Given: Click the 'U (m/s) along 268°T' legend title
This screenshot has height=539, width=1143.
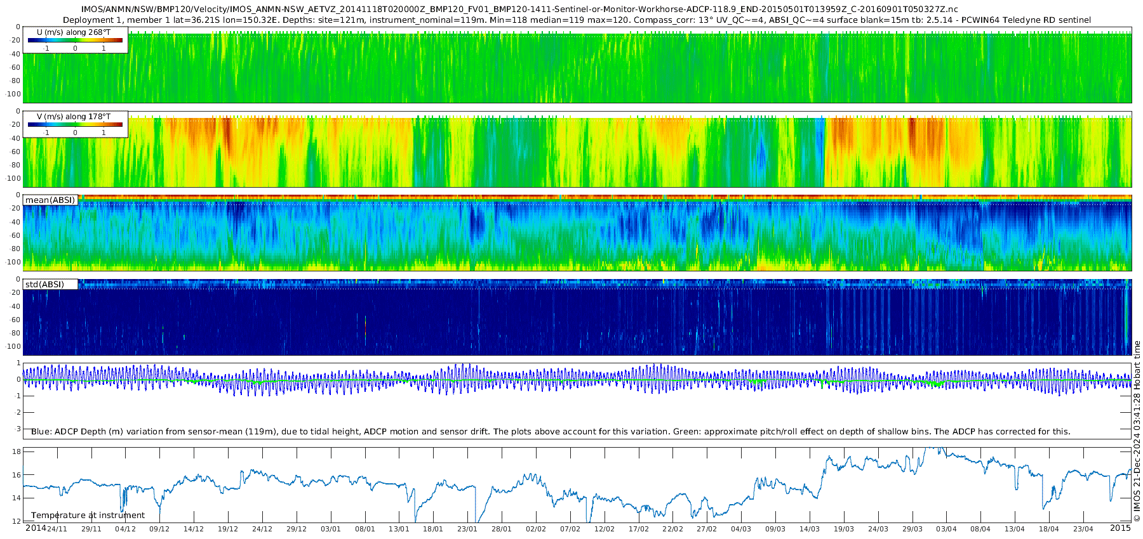Looking at the screenshot, I should (74, 32).
